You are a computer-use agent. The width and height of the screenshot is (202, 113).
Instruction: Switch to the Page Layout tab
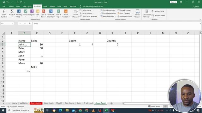27,6
